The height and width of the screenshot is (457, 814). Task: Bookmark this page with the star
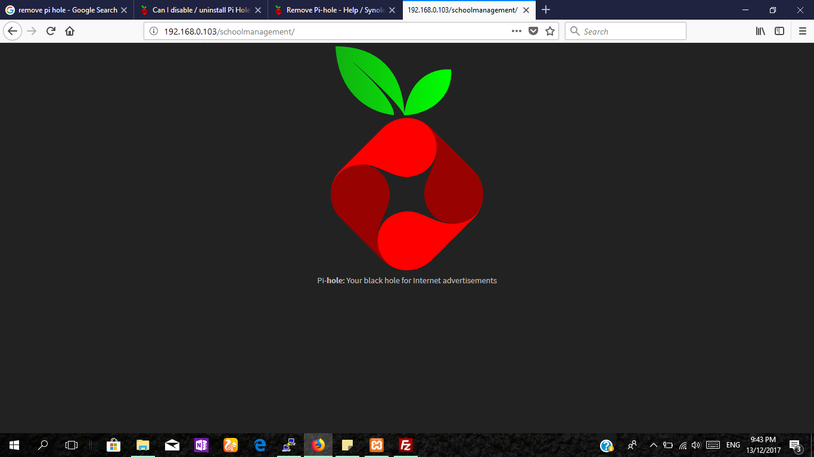click(550, 31)
